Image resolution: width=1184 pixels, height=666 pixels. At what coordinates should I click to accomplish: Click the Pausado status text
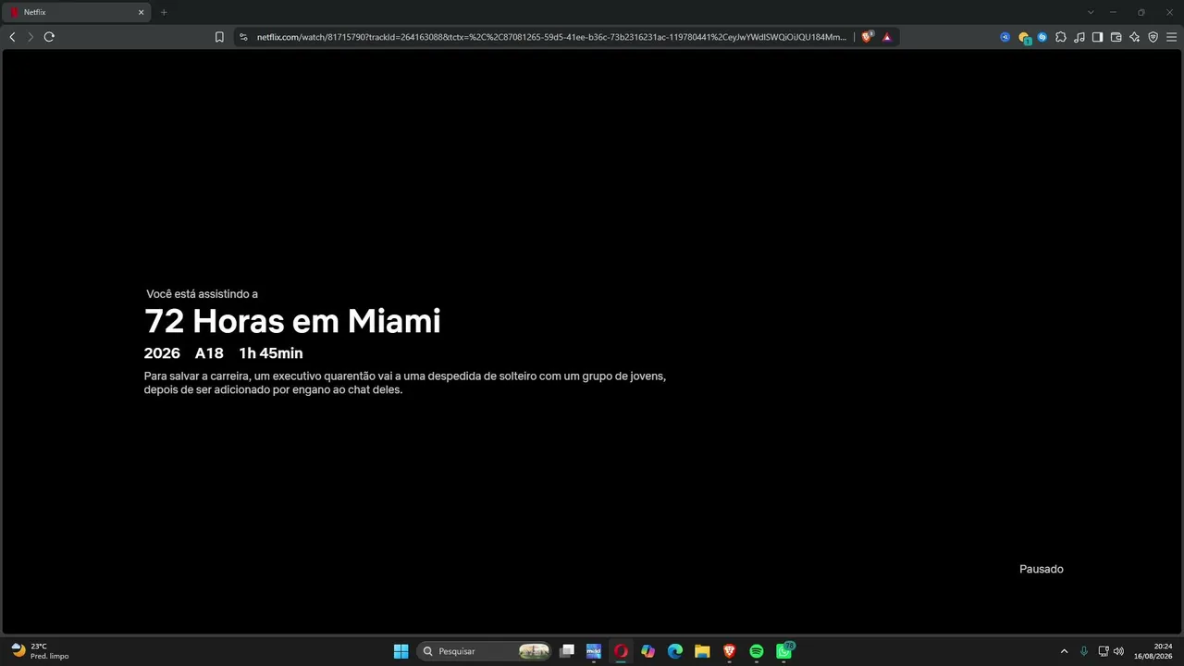1042,569
